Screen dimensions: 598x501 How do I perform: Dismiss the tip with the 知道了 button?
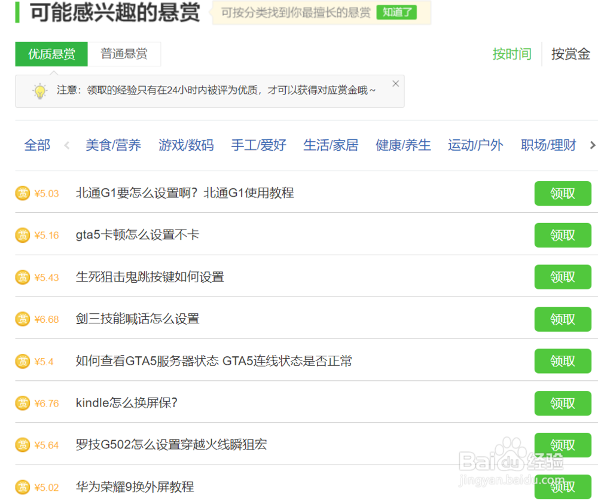396,12
